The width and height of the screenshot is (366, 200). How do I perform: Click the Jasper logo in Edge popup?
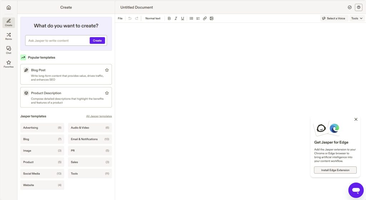321,128
